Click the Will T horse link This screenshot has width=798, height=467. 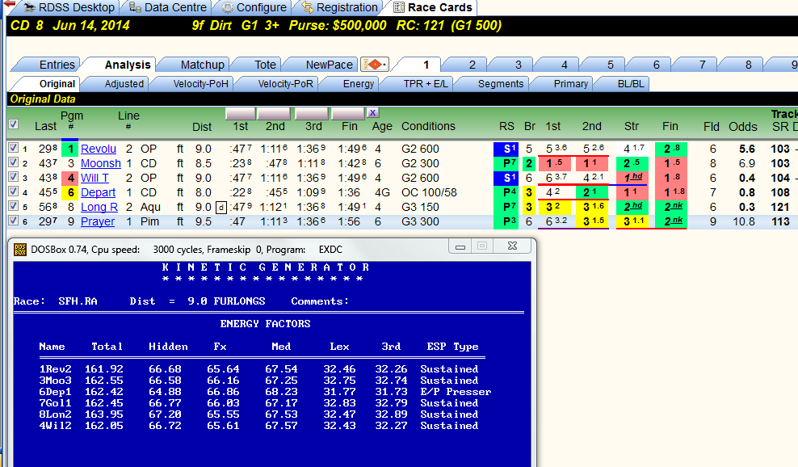(x=94, y=178)
